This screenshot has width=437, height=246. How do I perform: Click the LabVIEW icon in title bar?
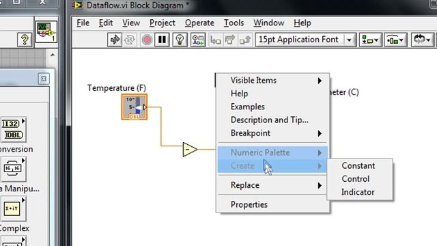click(77, 5)
